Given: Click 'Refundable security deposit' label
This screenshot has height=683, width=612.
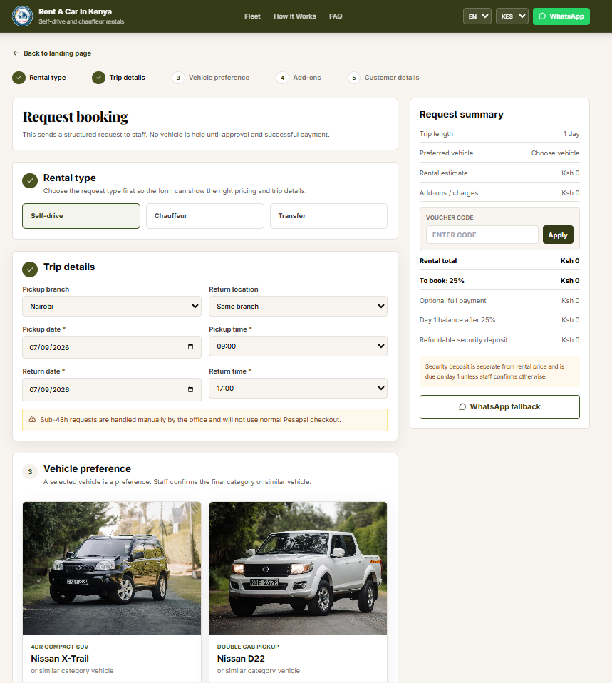Looking at the screenshot, I should tap(463, 340).
